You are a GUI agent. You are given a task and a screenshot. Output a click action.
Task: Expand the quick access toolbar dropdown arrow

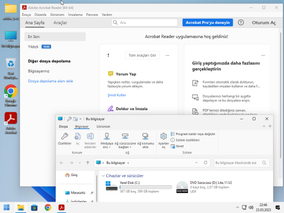[80, 119]
